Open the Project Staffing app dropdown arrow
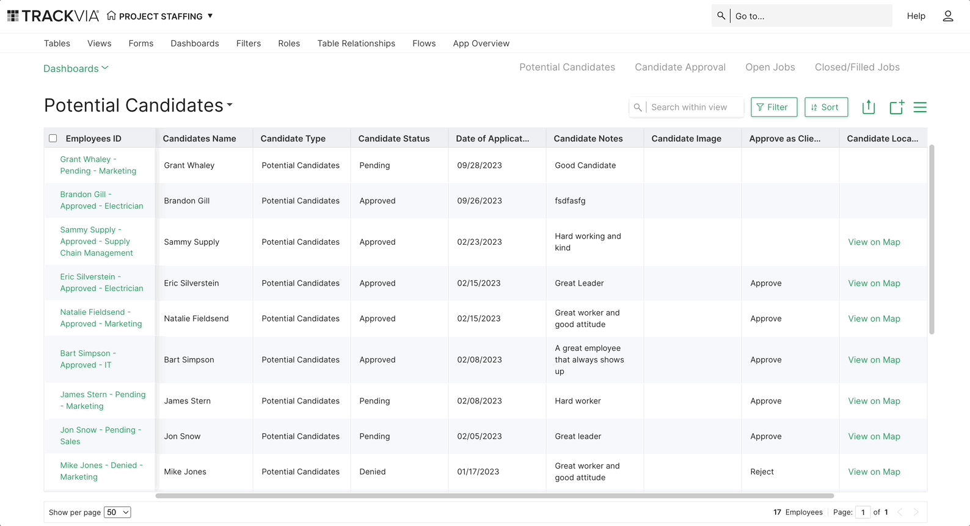This screenshot has height=526, width=970. point(210,16)
